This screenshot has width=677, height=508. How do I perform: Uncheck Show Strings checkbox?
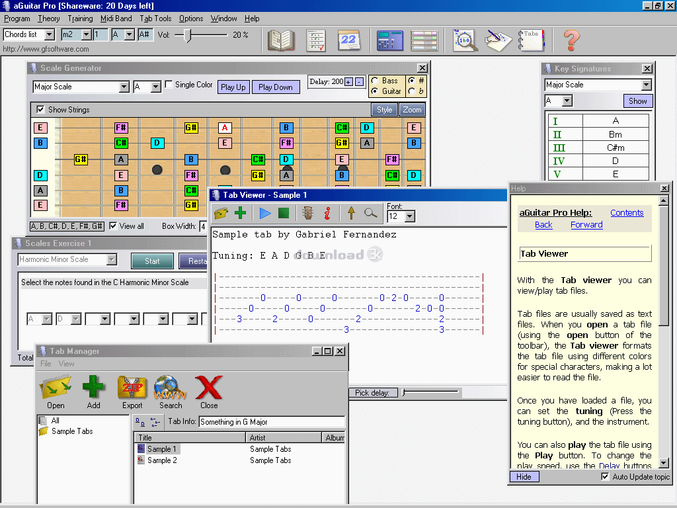[x=40, y=109]
